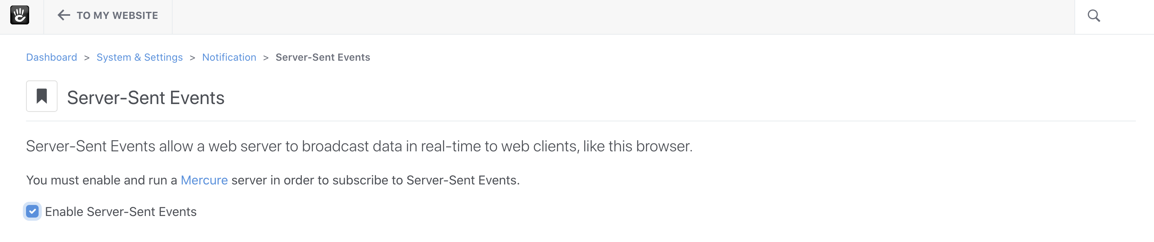1154x242 pixels.
Task: Navigate to the Notification breadcrumb
Action: click(229, 58)
